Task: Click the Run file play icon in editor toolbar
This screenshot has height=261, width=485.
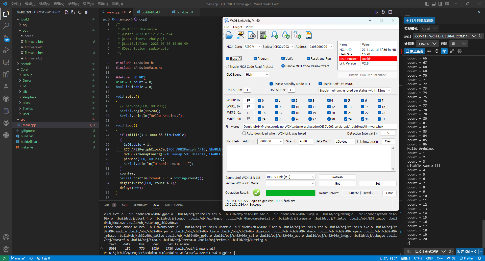Action: pyautogui.click(x=377, y=12)
